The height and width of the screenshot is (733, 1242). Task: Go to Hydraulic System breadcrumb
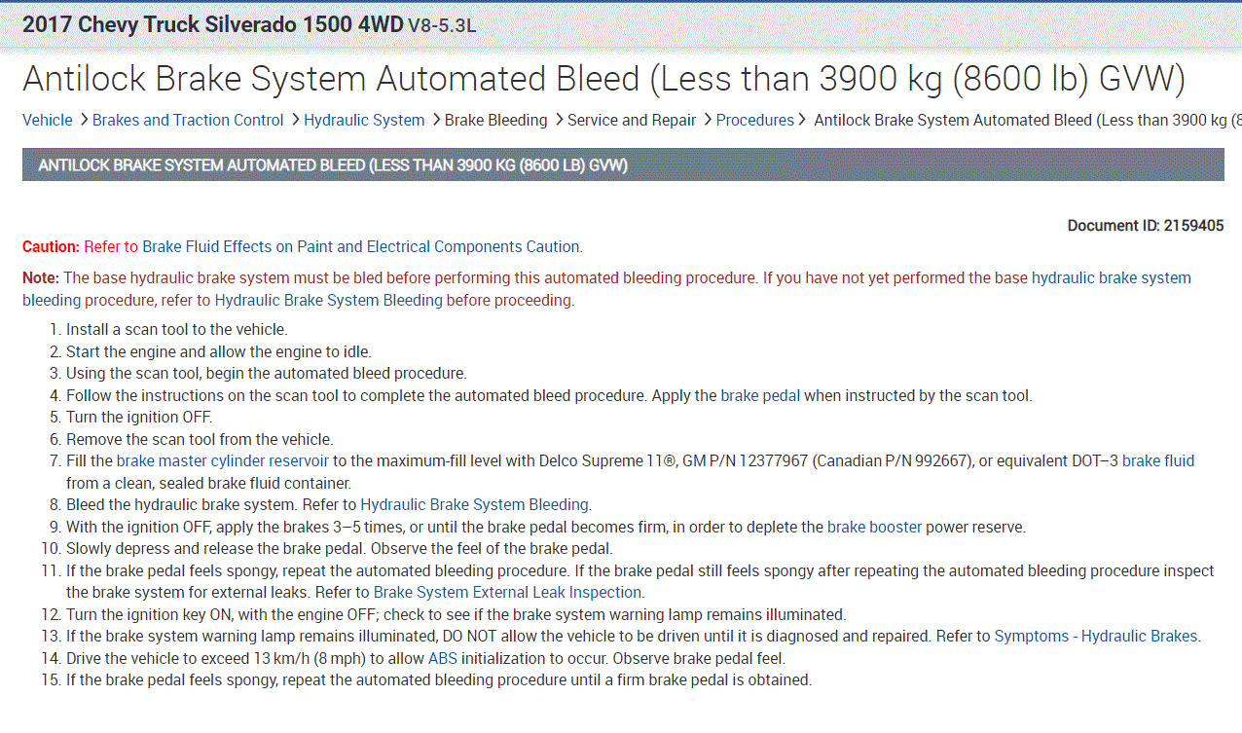tap(364, 120)
